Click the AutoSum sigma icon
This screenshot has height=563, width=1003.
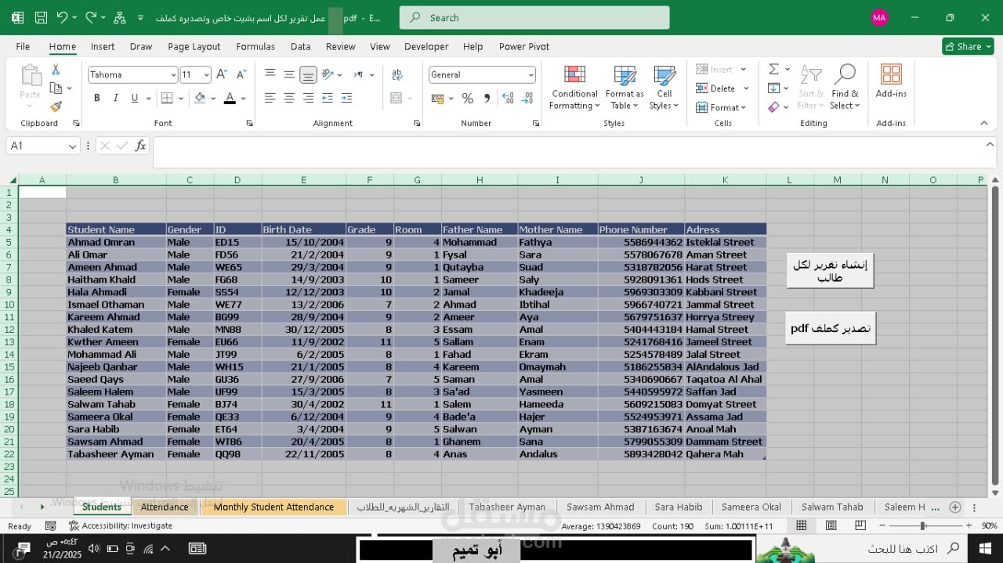click(x=773, y=69)
